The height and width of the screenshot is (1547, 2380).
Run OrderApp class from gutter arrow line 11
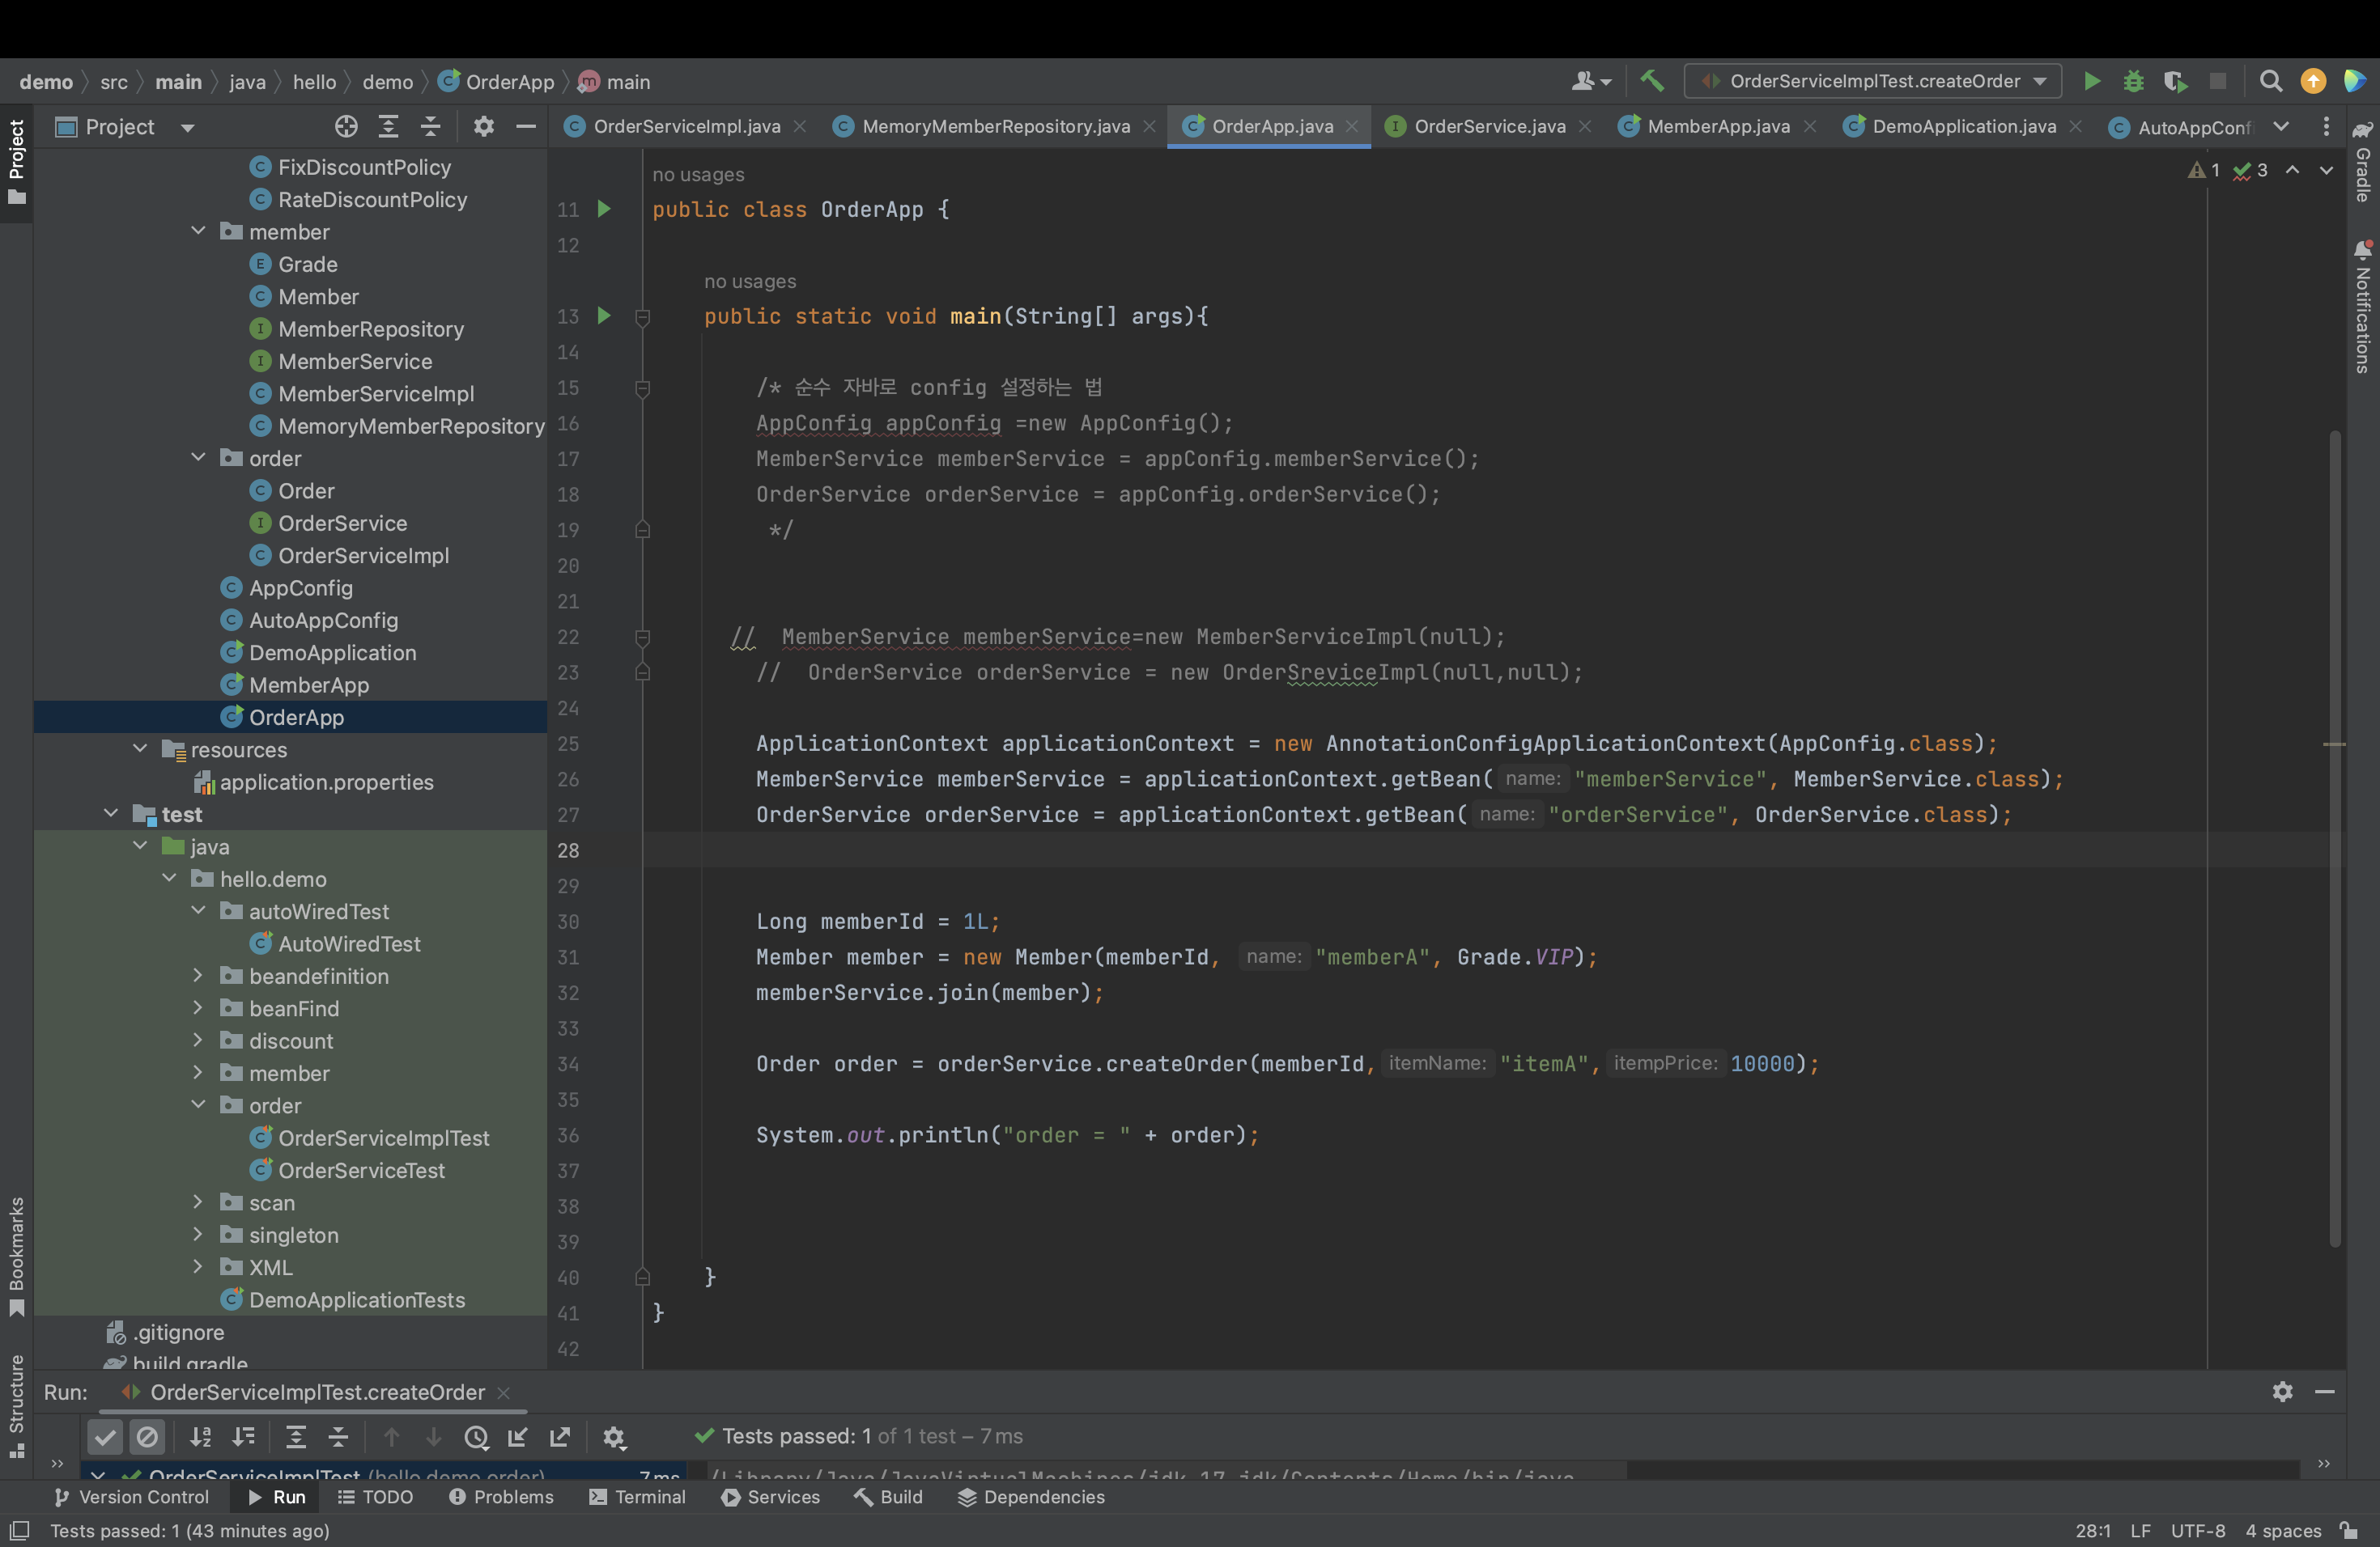click(x=604, y=209)
